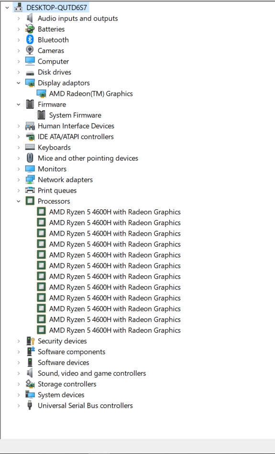Expand the Disk drives category
275x454 pixels.
19,72
